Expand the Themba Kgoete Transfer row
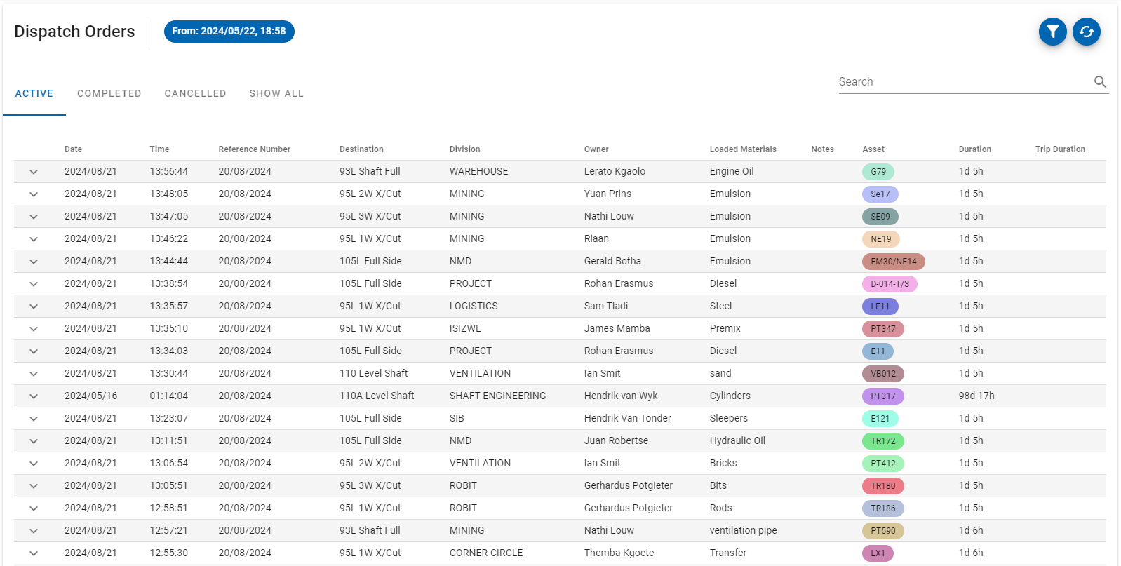The image size is (1121, 566). [34, 553]
